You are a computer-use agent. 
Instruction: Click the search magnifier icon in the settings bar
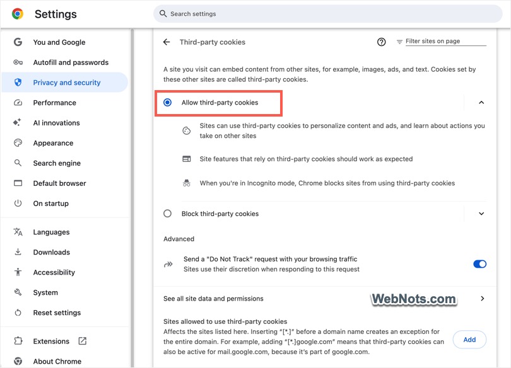click(163, 14)
